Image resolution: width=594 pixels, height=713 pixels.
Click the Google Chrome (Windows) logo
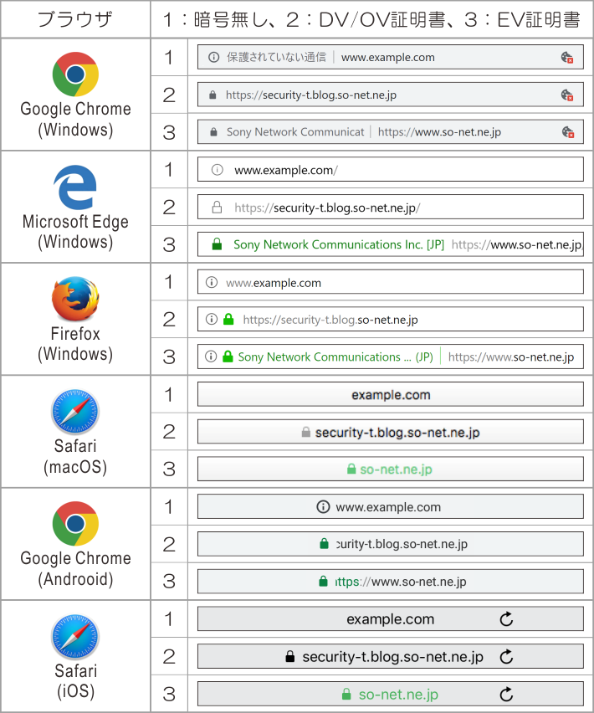tap(75, 74)
